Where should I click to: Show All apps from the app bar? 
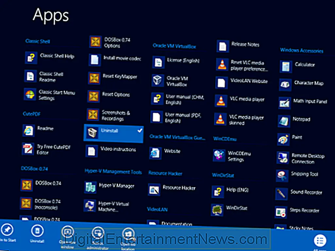click(x=320, y=241)
